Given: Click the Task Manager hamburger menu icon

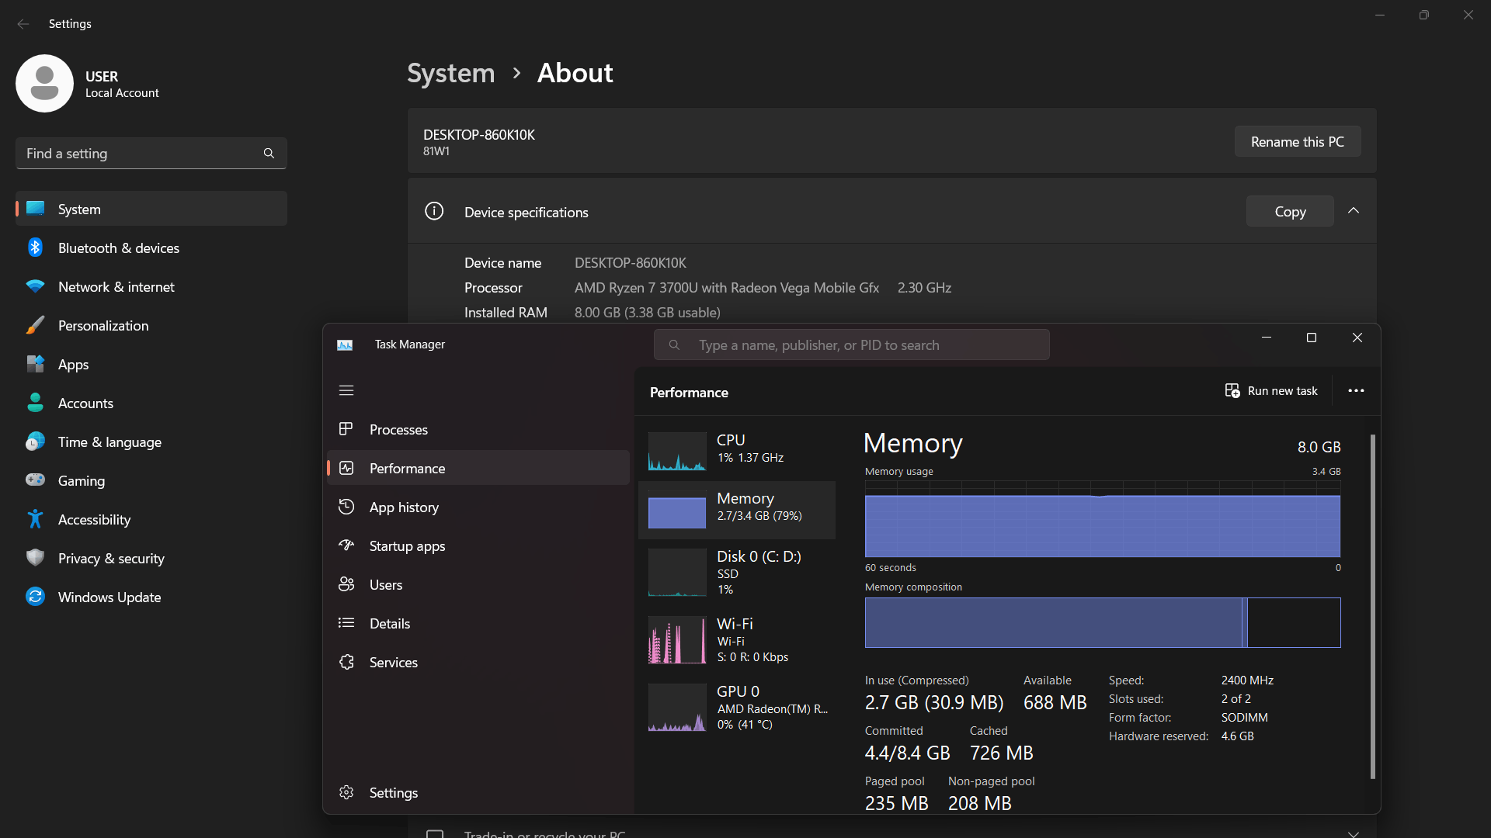Looking at the screenshot, I should click(346, 390).
